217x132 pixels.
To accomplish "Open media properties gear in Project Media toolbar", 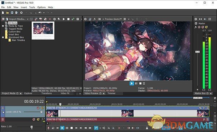I will [x=55, y=19].
